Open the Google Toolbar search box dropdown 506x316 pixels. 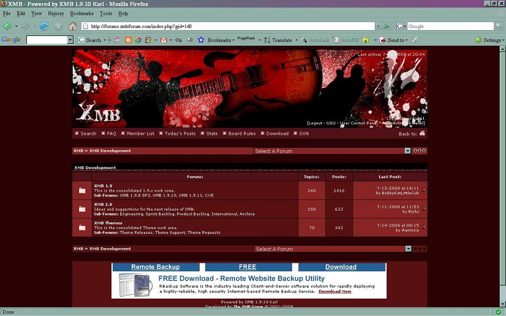pyautogui.click(x=70, y=40)
